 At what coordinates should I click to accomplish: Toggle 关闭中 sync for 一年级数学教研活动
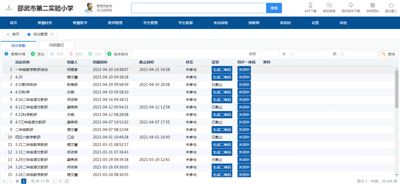[244, 70]
